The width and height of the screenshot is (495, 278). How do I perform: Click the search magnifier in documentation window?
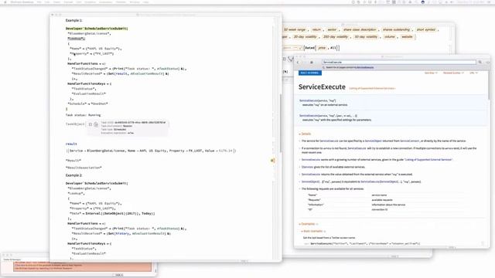(480, 62)
